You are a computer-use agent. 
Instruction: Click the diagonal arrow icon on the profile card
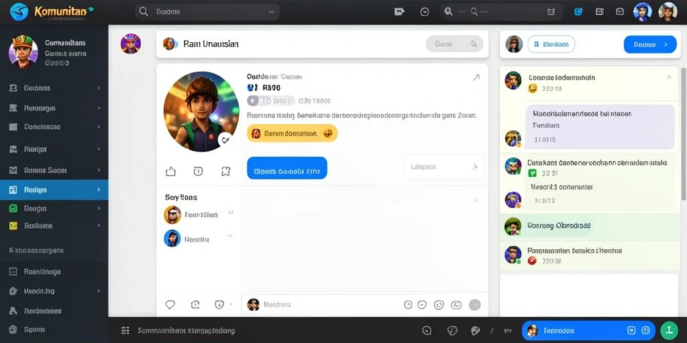click(476, 78)
